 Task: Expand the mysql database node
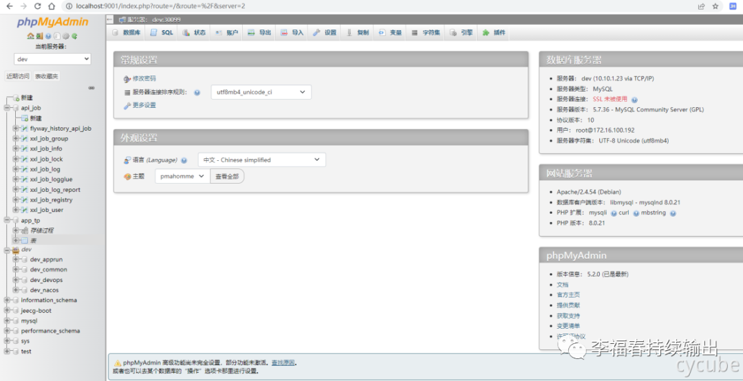coord(7,320)
